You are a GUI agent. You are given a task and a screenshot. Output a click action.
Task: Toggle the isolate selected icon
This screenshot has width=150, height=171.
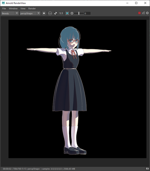click(x=44, y=13)
